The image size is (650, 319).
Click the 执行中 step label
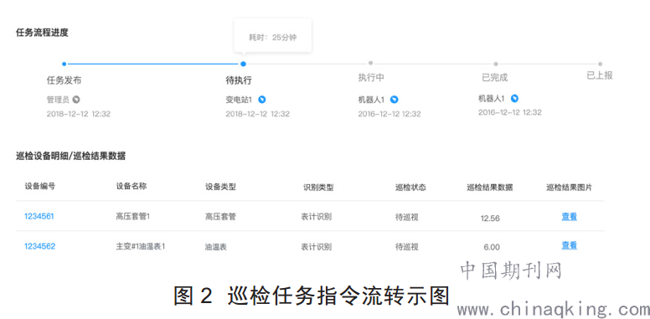coord(371,78)
